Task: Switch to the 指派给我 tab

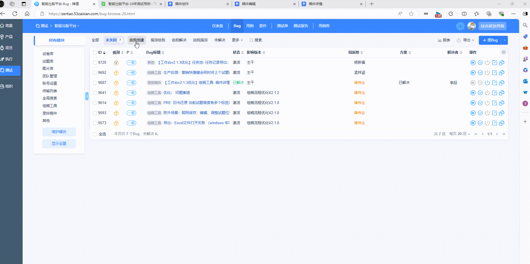Action: point(158,40)
